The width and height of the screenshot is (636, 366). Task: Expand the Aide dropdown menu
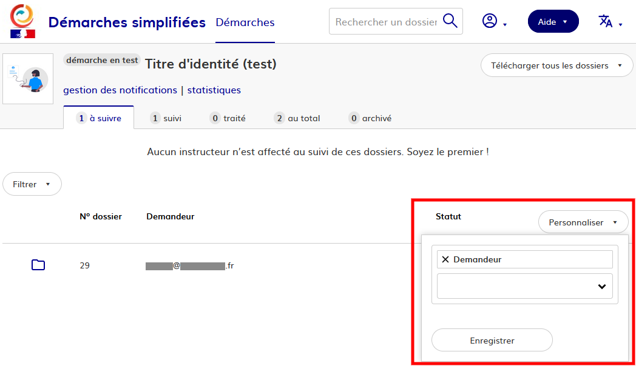[553, 22]
